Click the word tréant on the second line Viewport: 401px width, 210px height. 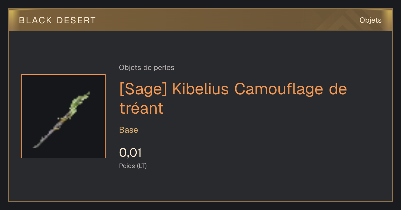point(141,108)
